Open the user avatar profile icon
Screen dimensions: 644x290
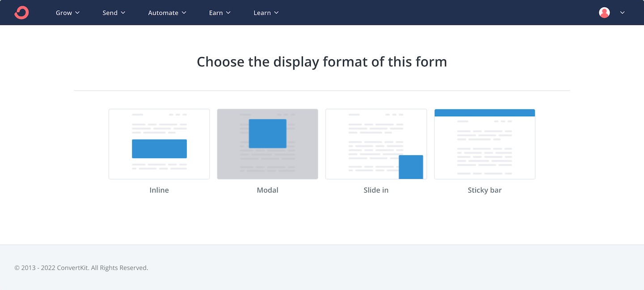click(604, 13)
